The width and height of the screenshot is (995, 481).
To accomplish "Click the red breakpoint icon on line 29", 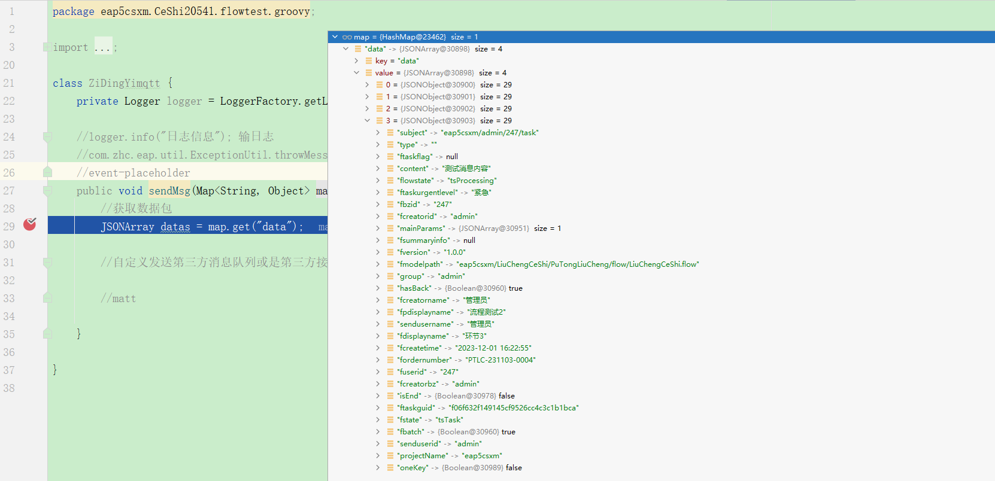I will (29, 224).
